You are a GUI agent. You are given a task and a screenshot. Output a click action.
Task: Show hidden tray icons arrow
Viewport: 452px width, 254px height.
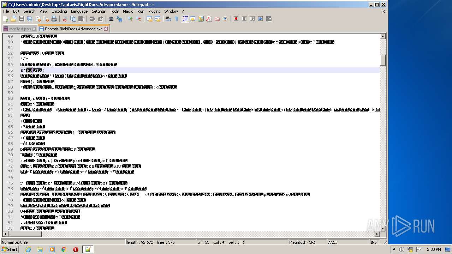[x=394, y=249]
